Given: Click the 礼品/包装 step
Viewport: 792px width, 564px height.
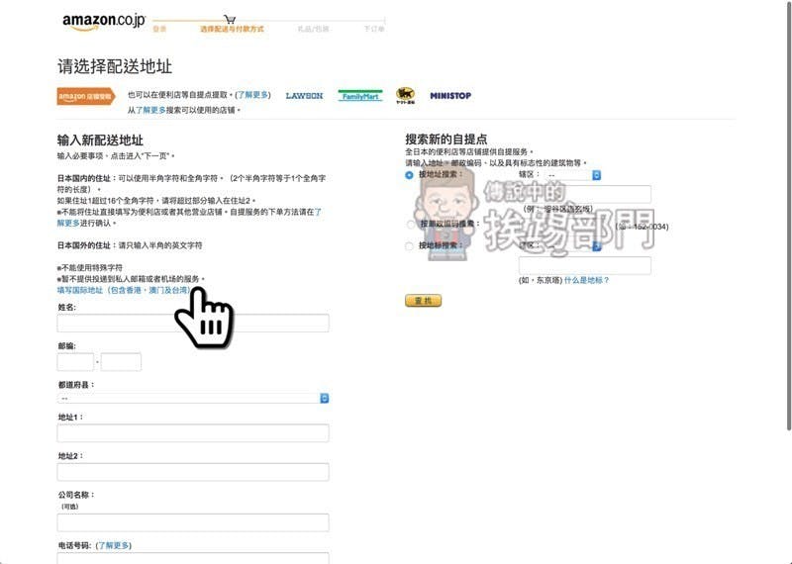Looking at the screenshot, I should click(x=313, y=30).
